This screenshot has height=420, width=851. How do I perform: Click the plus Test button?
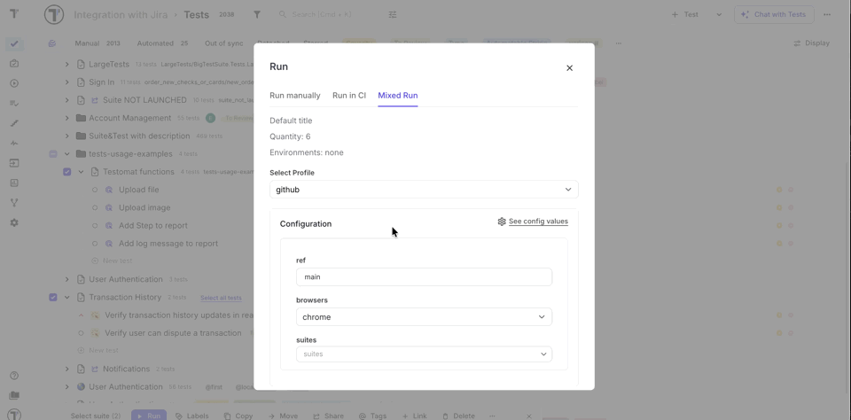685,15
